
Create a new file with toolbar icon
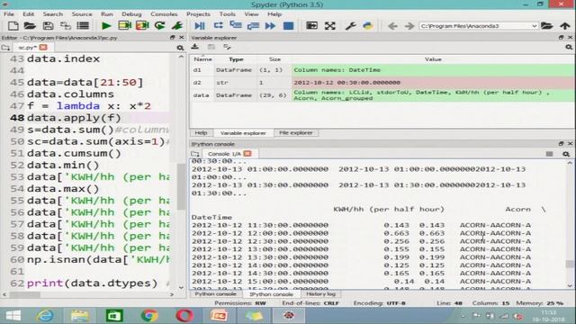coord(13,26)
